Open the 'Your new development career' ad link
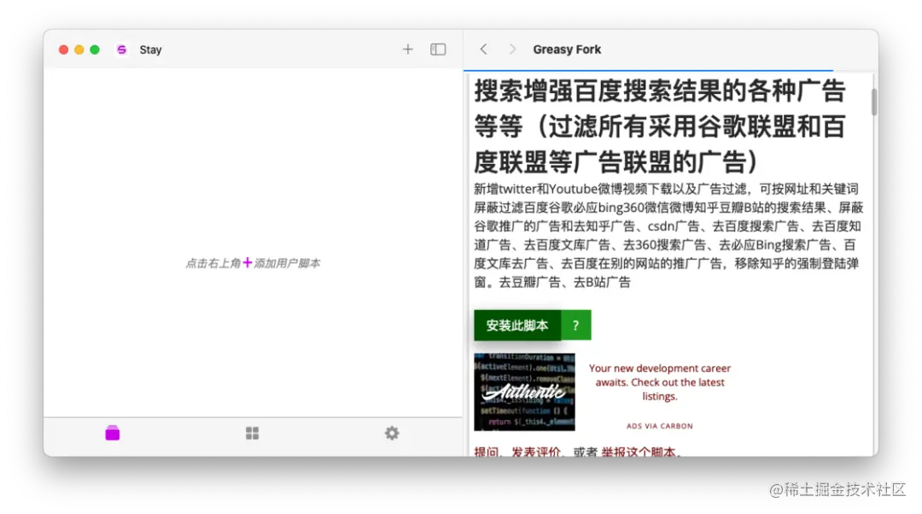 (x=660, y=383)
